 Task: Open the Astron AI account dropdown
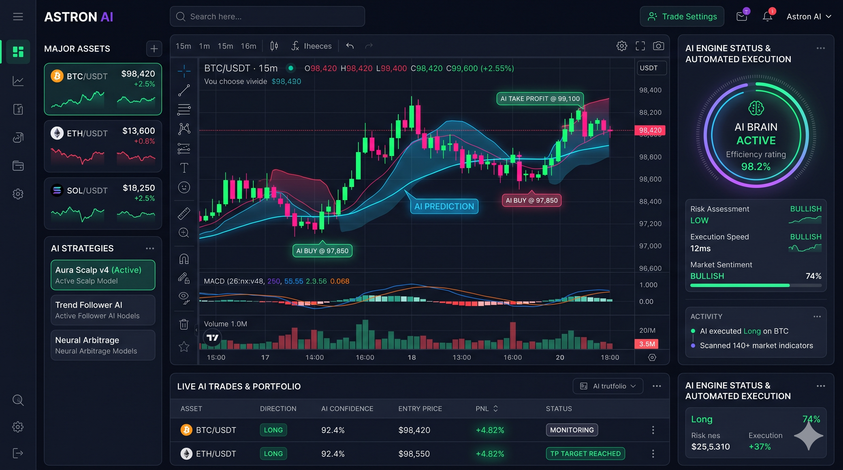809,16
